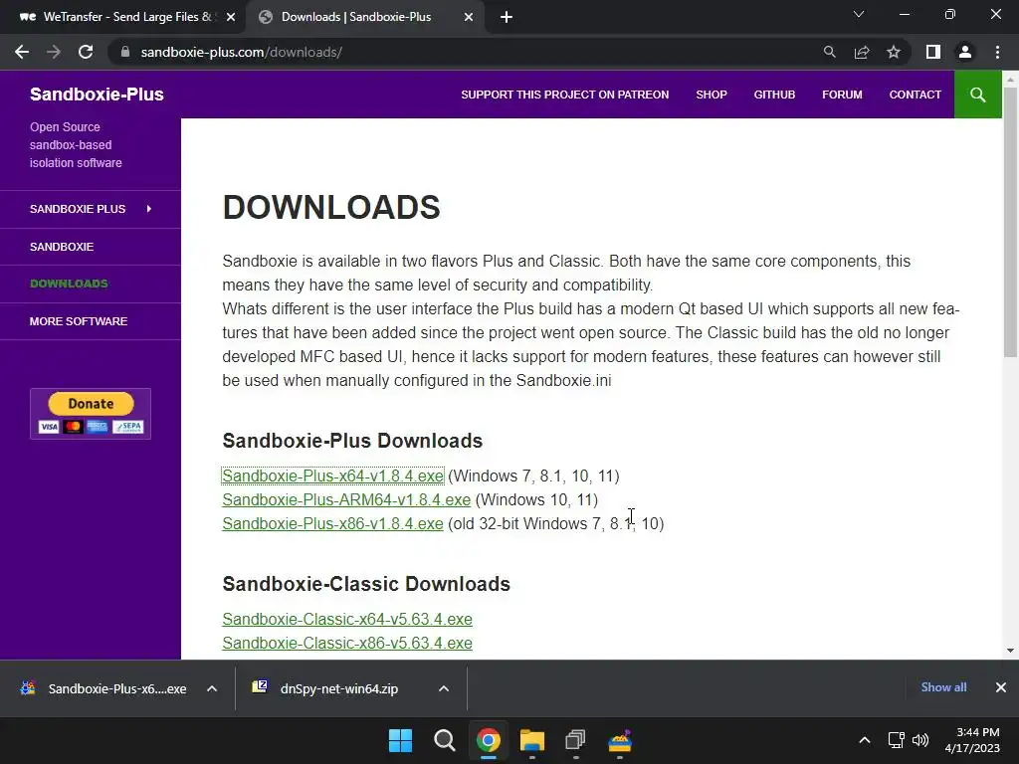Switch to the WeTransfer tab
The width and height of the screenshot is (1019, 764).
(x=123, y=18)
